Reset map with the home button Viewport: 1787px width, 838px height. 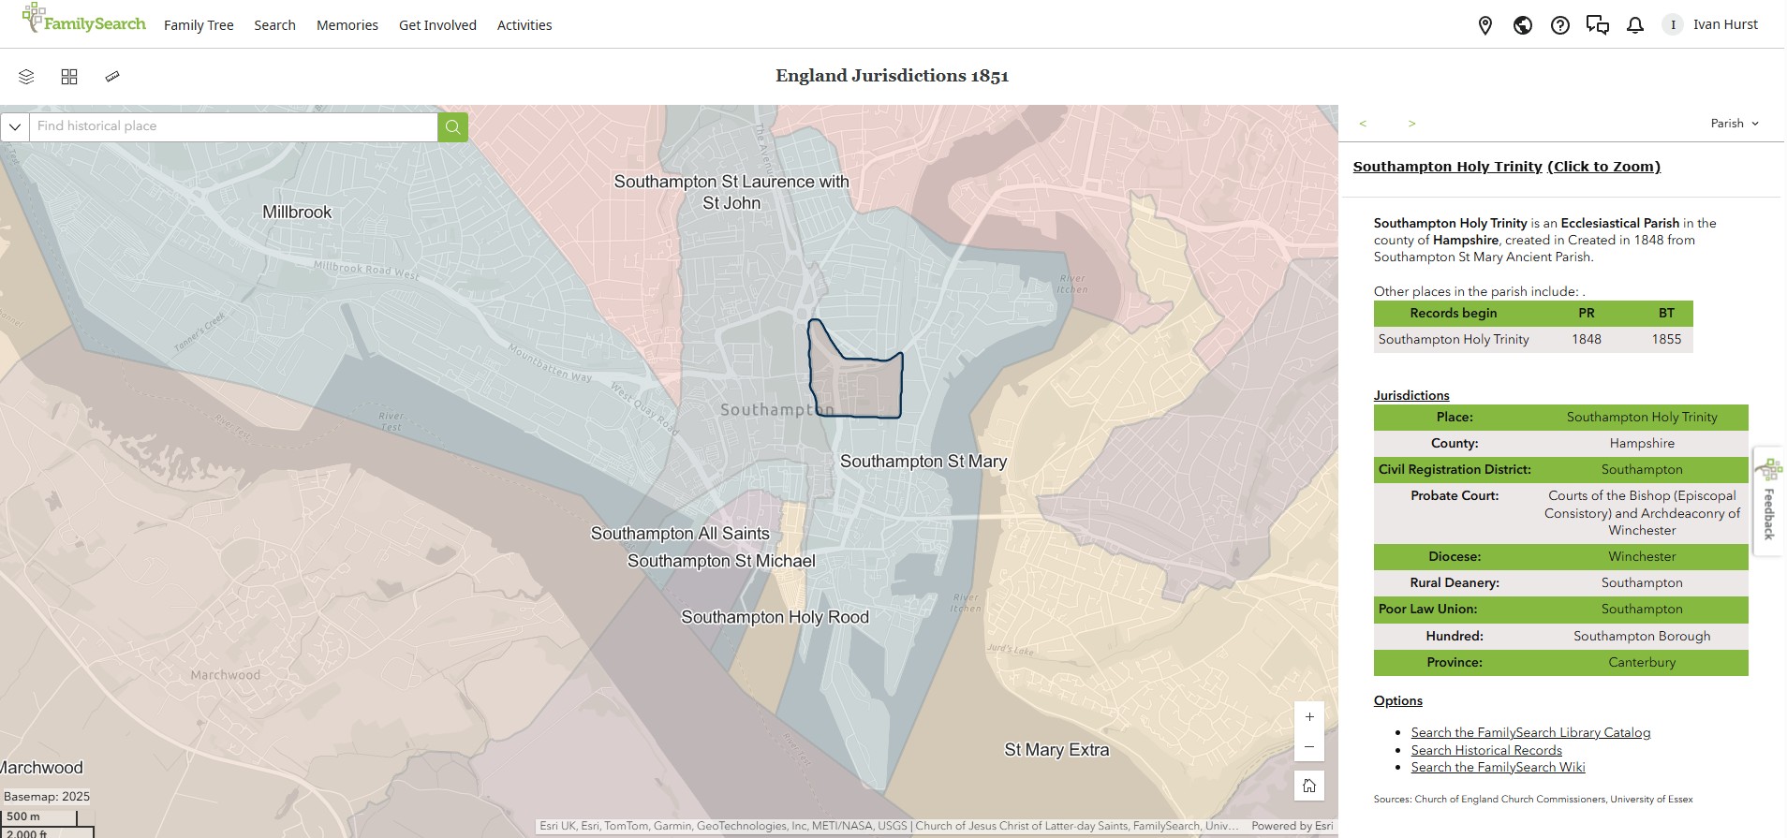[x=1309, y=786]
